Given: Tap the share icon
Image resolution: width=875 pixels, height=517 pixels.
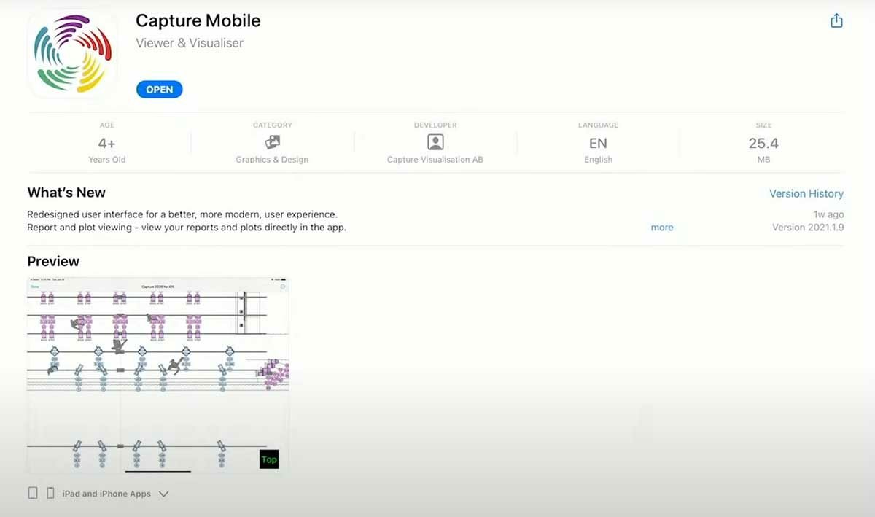Looking at the screenshot, I should (836, 21).
